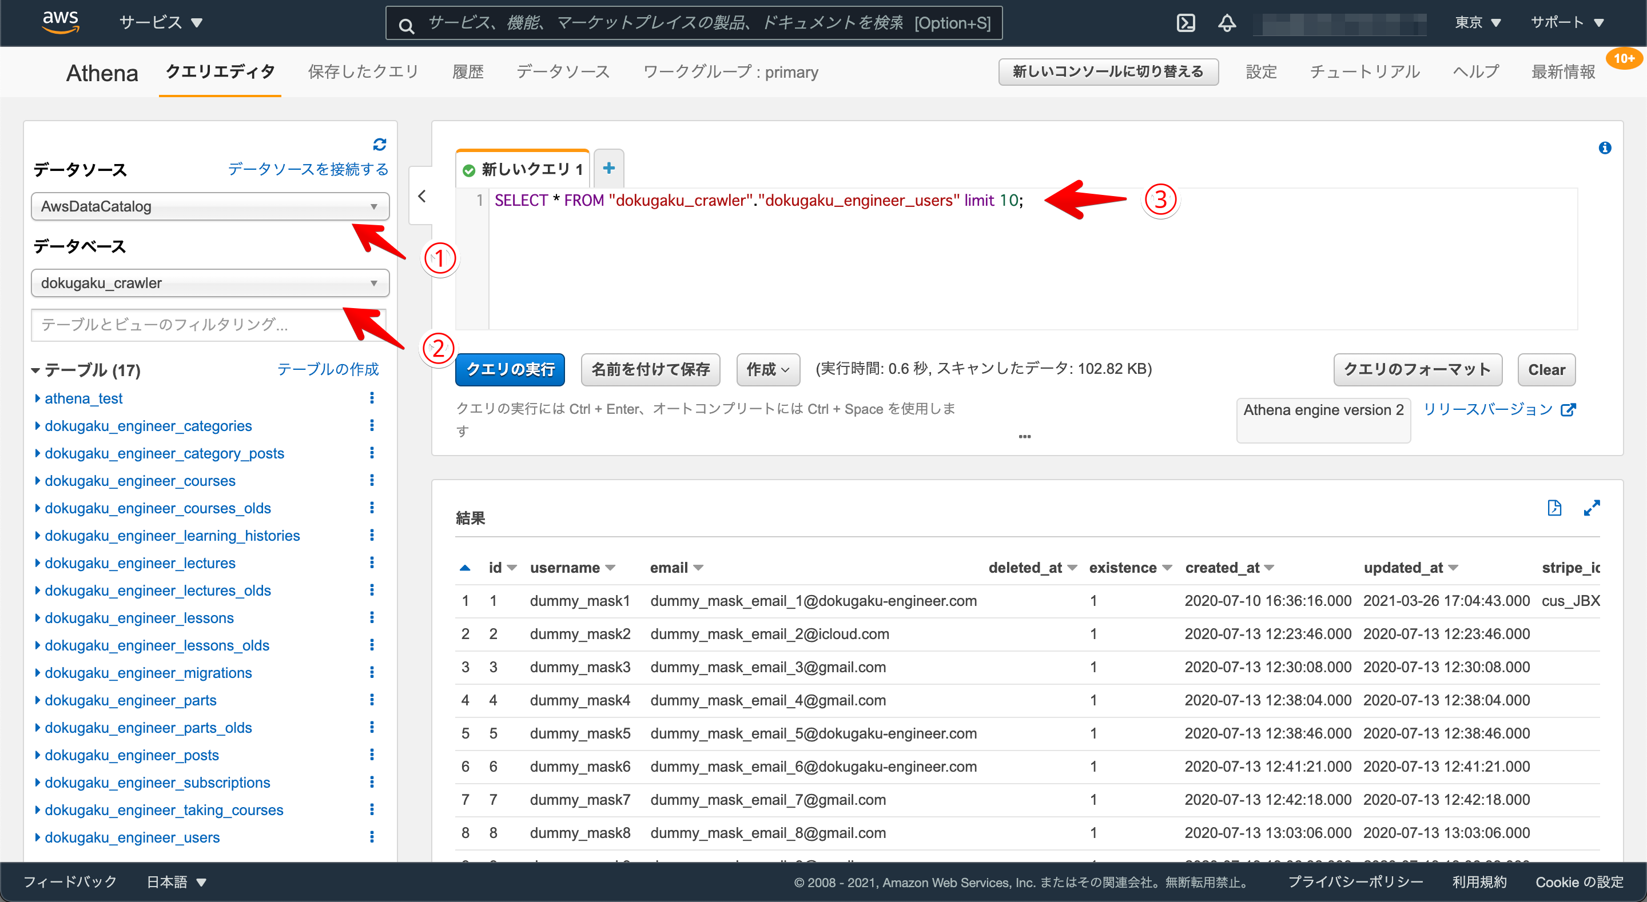Open the 履歴 tab
1647x902 pixels.
[467, 71]
